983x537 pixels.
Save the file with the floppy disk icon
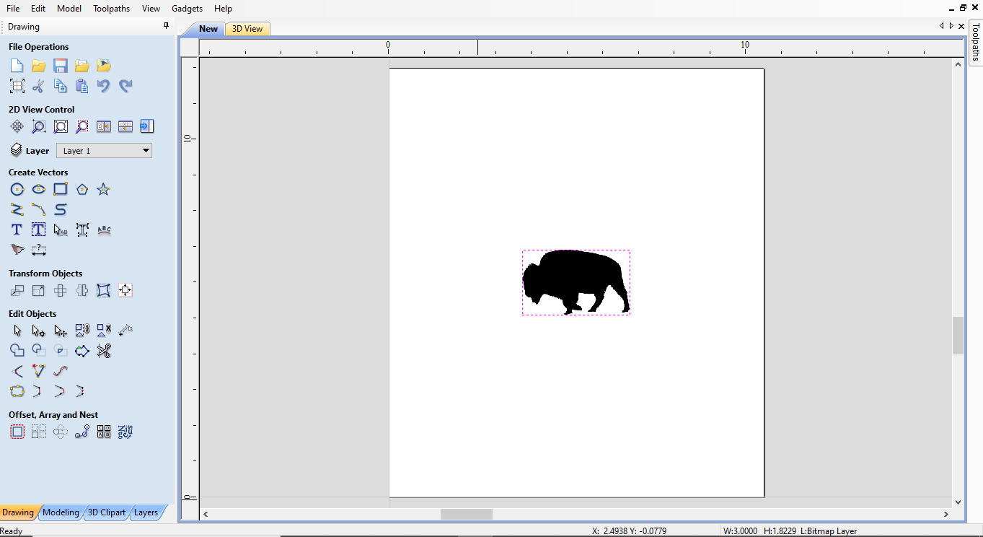61,66
